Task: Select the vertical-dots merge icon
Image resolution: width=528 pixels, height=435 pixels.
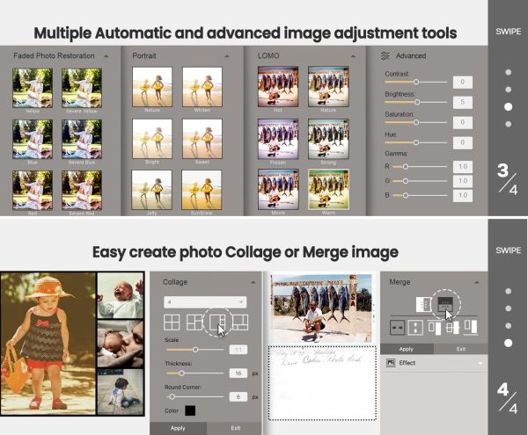Action: (415, 326)
